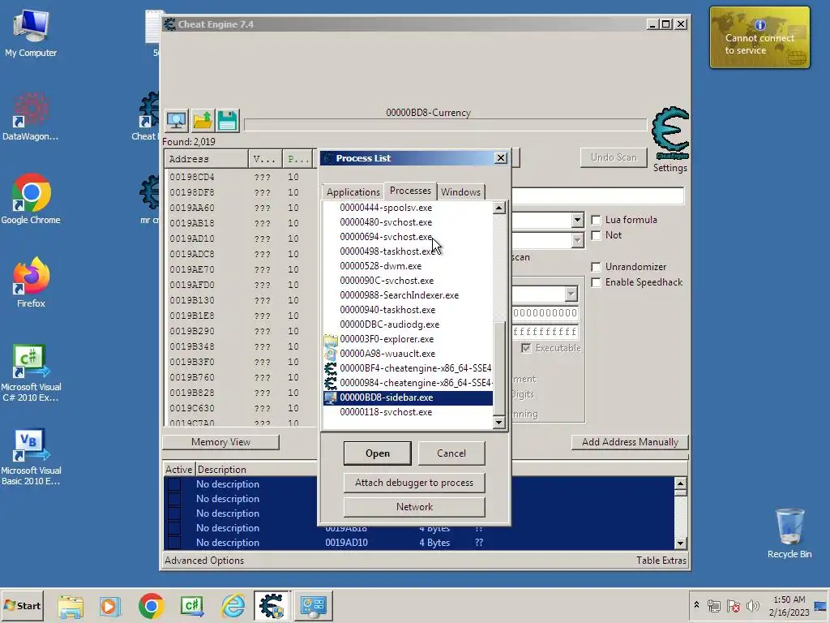Switch to Applications tab
830x623 pixels.
[353, 192]
